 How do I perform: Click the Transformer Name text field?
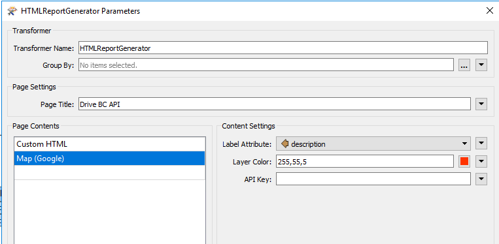click(283, 48)
